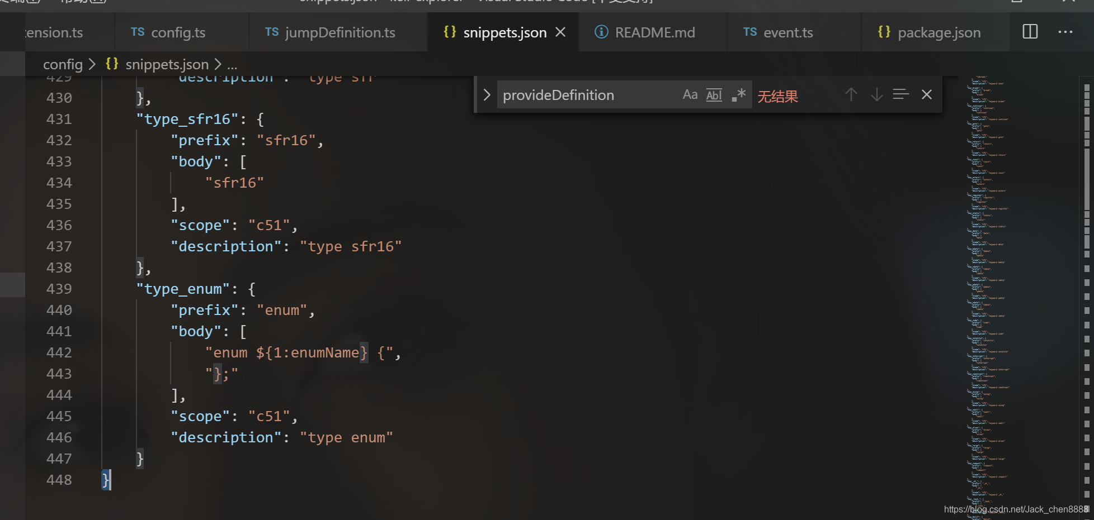Close the snippets.json tab
1094x520 pixels.
pyautogui.click(x=560, y=32)
